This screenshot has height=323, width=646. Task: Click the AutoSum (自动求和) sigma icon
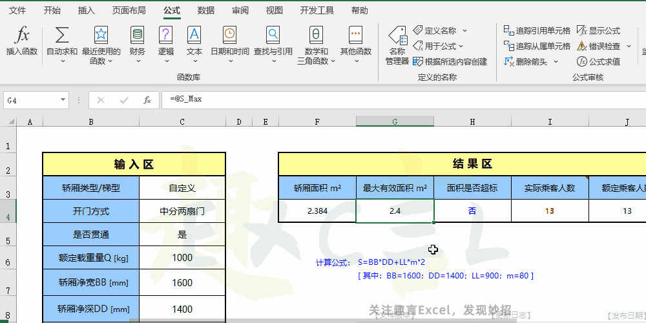pos(62,35)
